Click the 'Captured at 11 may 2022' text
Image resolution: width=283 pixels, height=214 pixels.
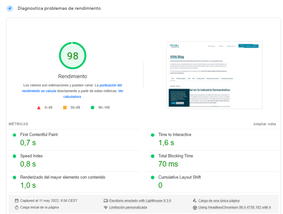pyautogui.click(x=49, y=201)
